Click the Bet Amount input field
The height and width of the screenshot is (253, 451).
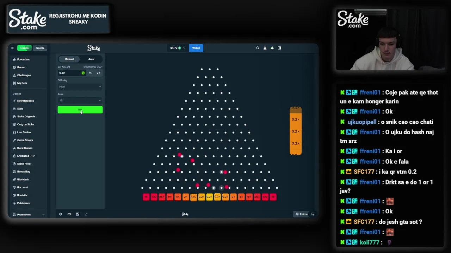(72, 73)
